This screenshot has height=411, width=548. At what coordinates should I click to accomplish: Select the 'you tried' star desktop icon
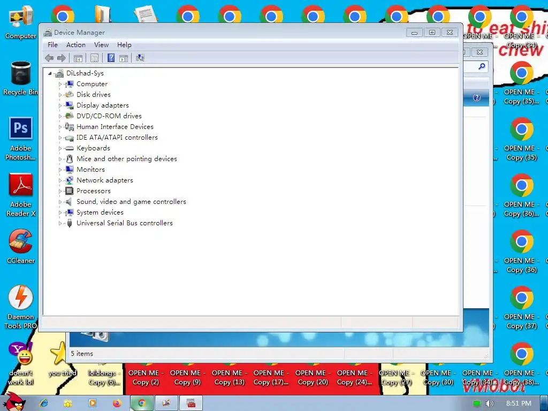(62, 360)
